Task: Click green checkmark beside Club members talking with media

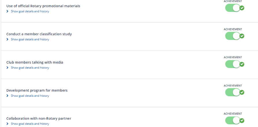Action: click(242, 64)
